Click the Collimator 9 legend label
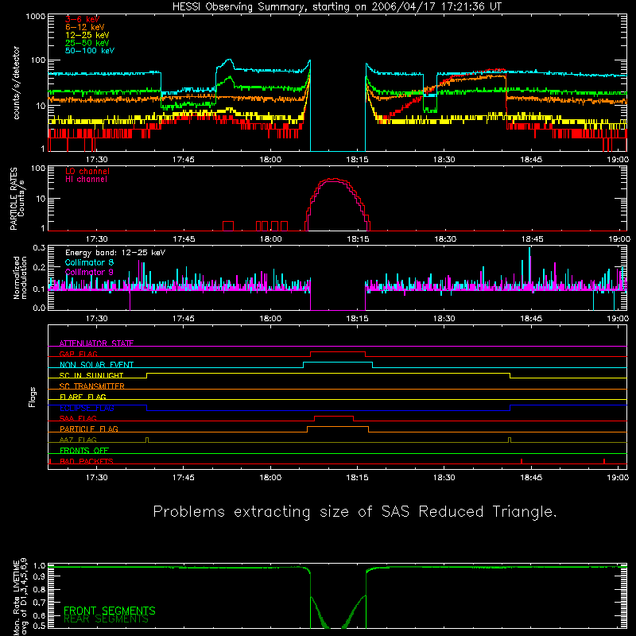 coord(89,272)
